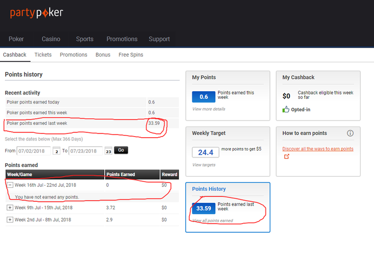
Task: Click the Week/Game column header
Action: pos(55,175)
